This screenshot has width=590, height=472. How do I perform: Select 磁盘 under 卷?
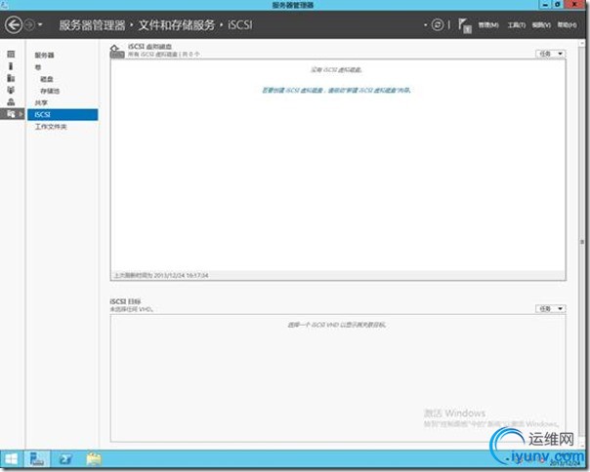tap(47, 79)
